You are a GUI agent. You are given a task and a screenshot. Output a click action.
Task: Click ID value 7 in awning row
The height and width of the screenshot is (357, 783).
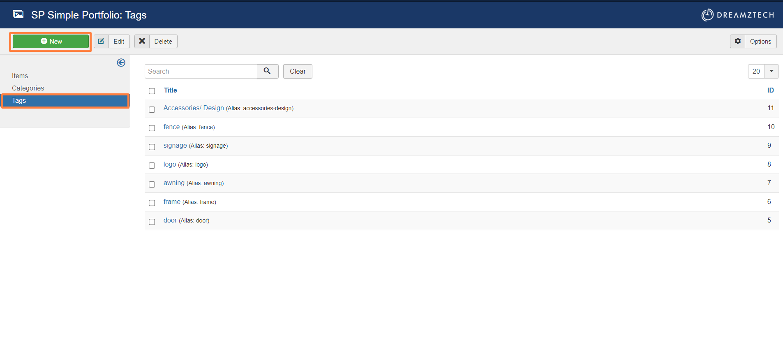tap(769, 183)
